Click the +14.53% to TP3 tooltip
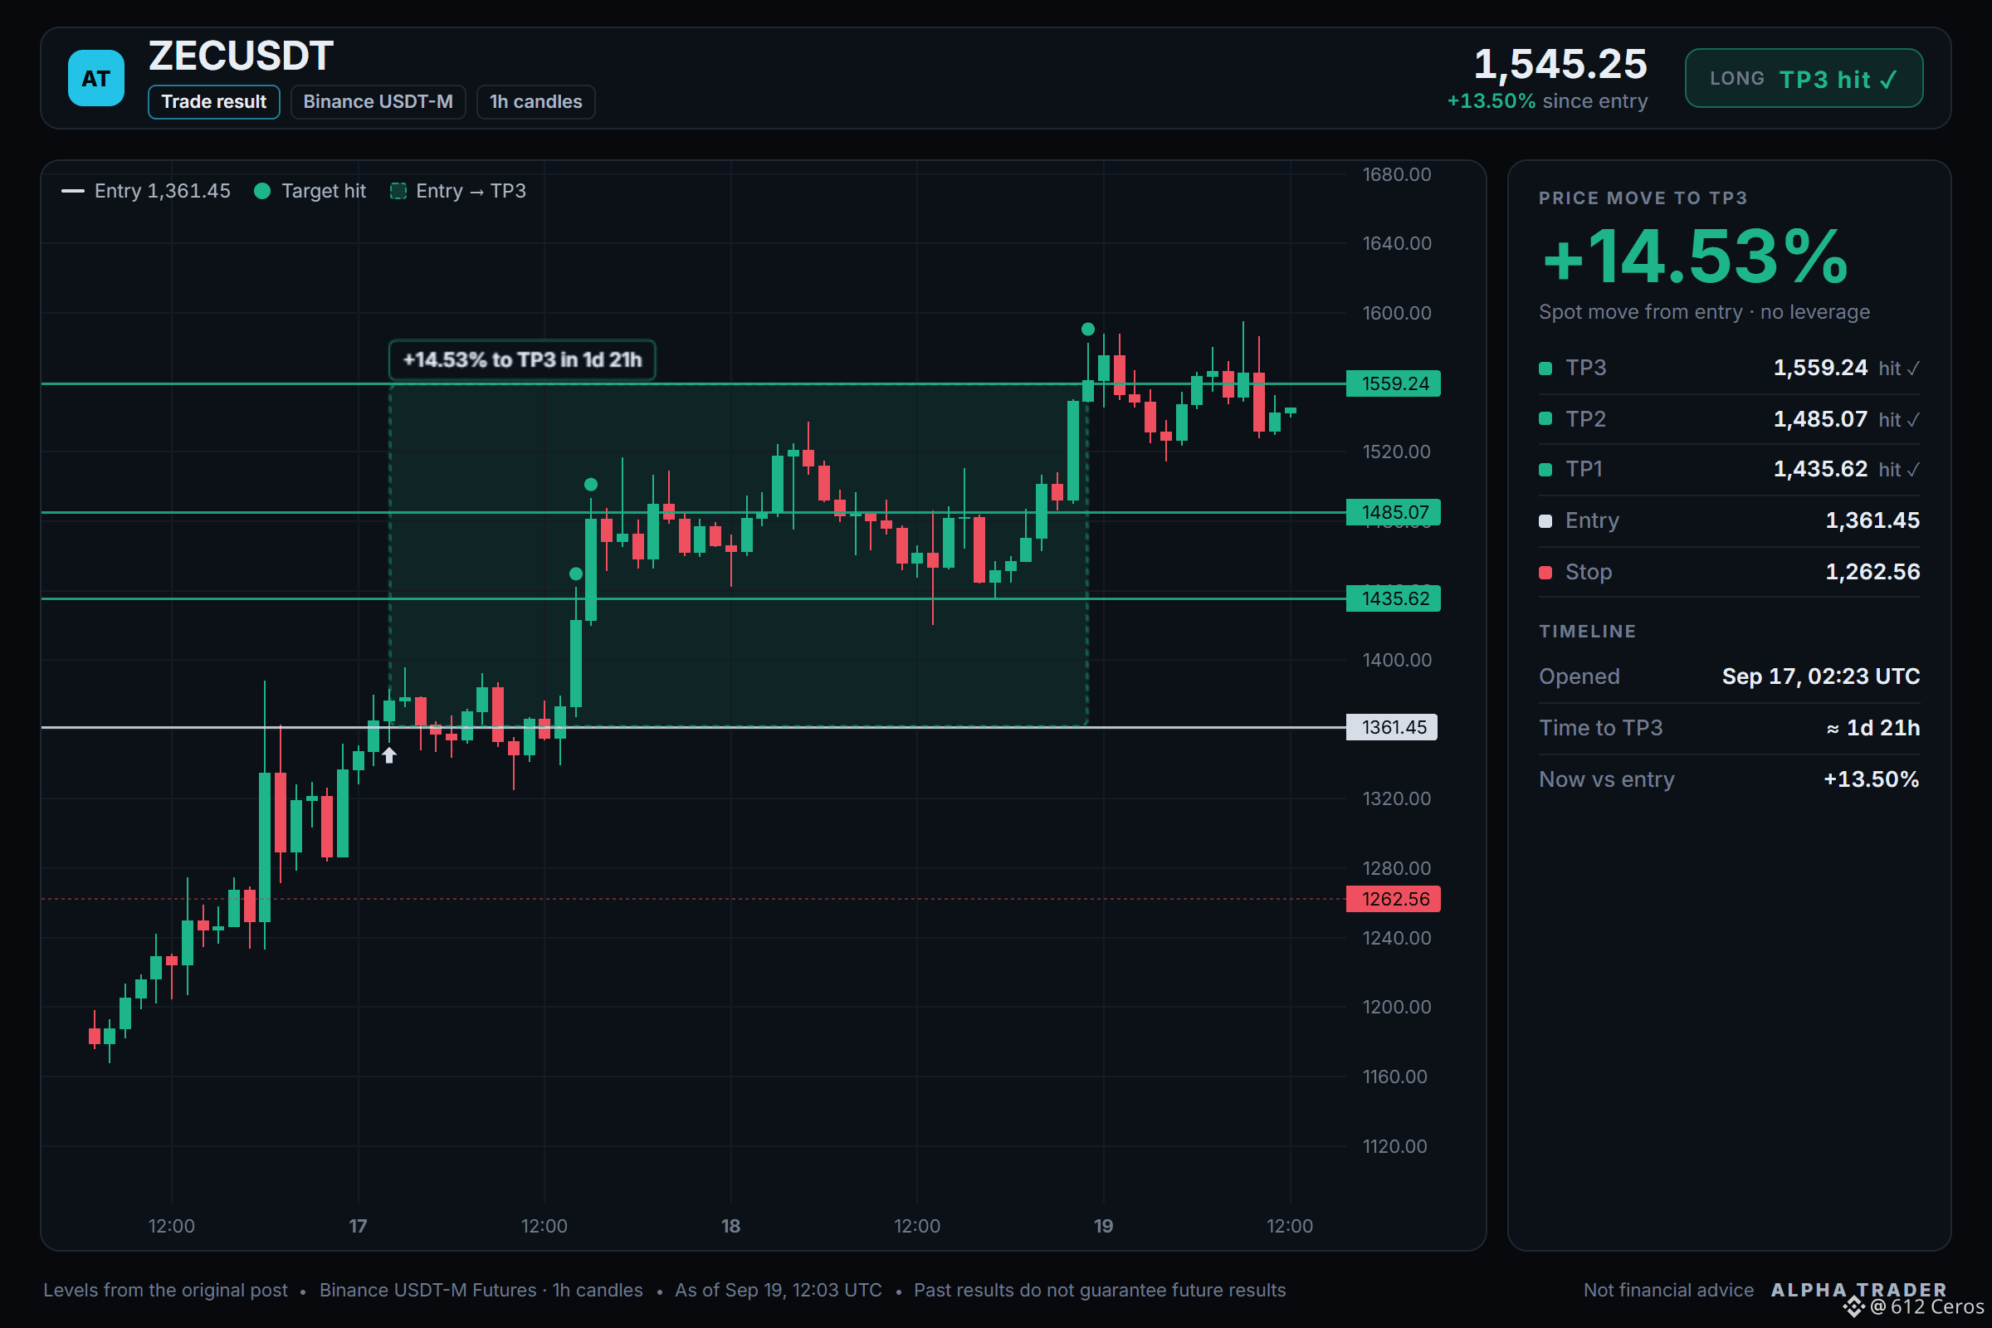The width and height of the screenshot is (1992, 1328). [522, 360]
